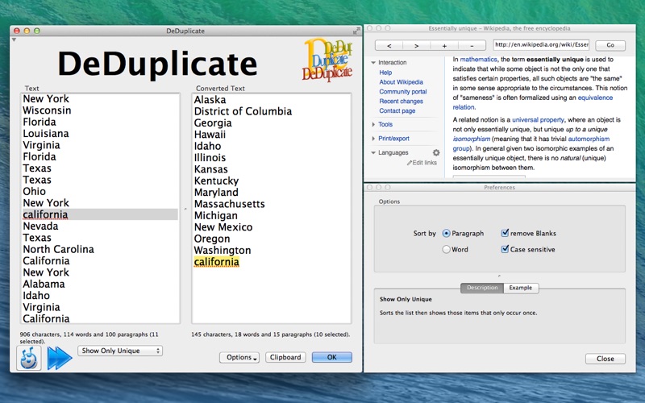Click the pencil Edit links item
The width and height of the screenshot is (645, 403).
click(422, 163)
